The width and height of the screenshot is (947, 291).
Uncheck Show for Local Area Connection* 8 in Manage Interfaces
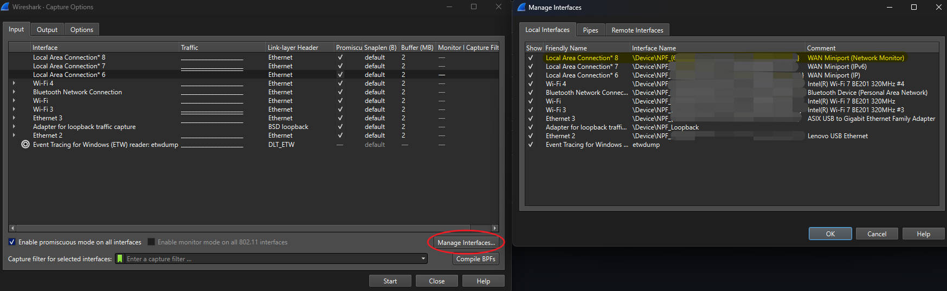[x=531, y=58]
